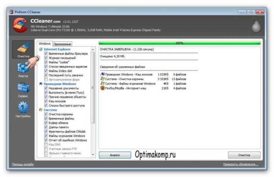
Task: Toggle the Файлы "cookie" checkbox
Action: [x=46, y=62]
